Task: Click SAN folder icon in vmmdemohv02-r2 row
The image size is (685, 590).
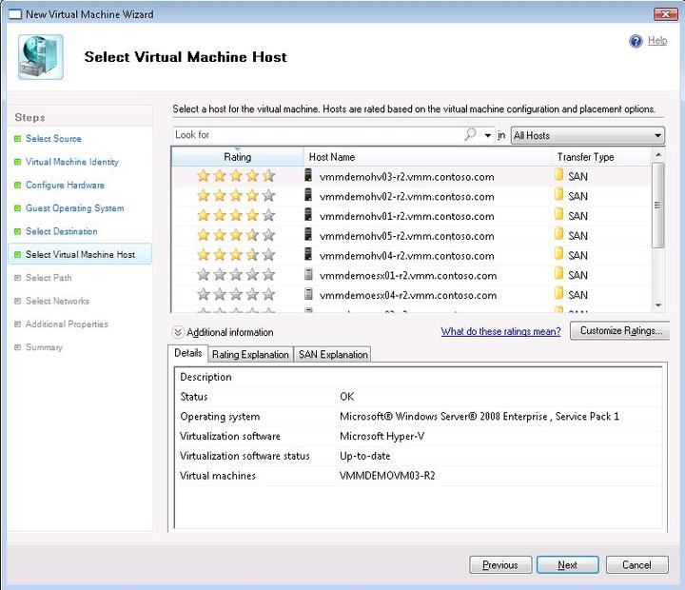Action: (x=559, y=196)
